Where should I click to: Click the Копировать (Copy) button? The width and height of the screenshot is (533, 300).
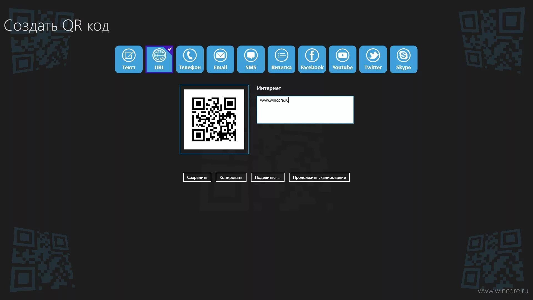click(x=231, y=177)
